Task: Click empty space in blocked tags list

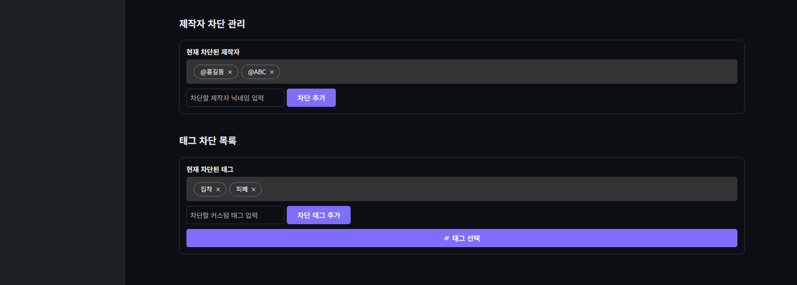Action: tap(480, 189)
